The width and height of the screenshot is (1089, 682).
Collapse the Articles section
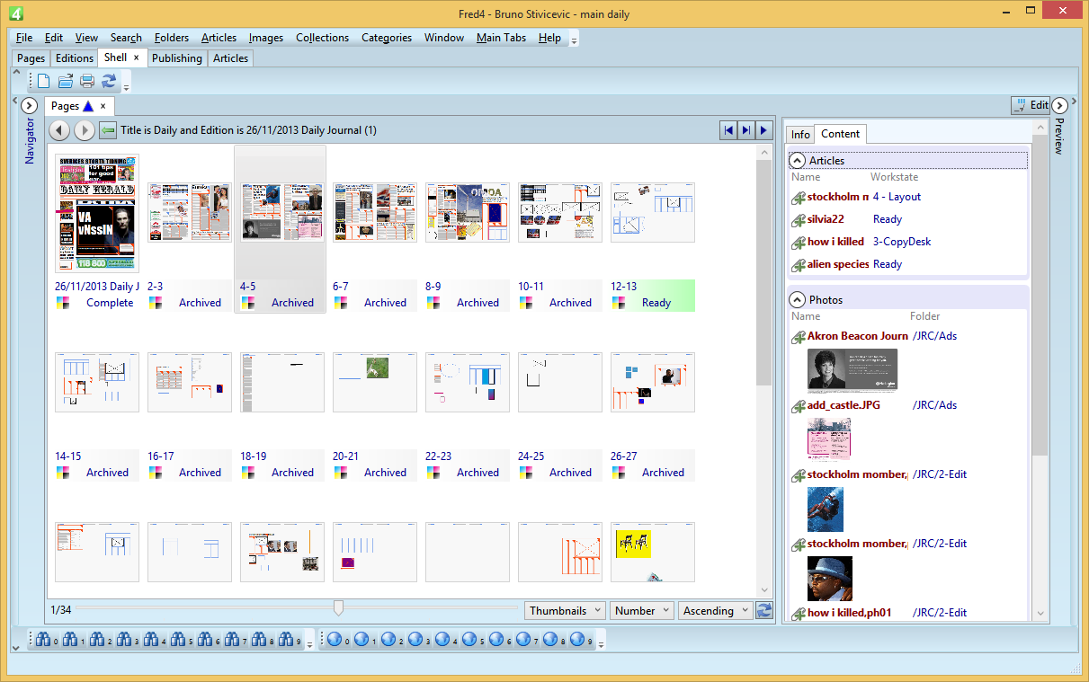(798, 161)
